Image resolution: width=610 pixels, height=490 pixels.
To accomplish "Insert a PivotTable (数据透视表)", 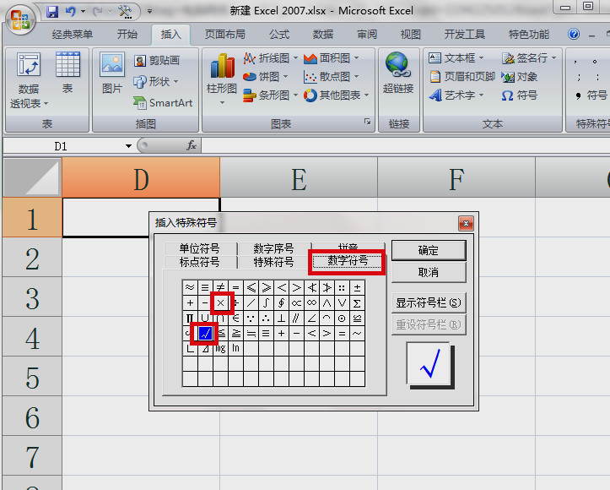I will tap(29, 80).
